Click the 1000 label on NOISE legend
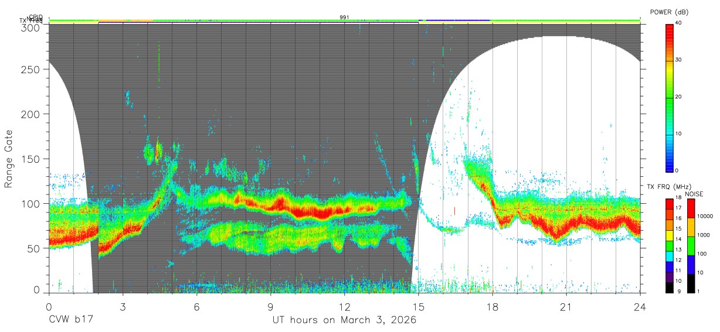The width and height of the screenshot is (720, 332). [704, 235]
